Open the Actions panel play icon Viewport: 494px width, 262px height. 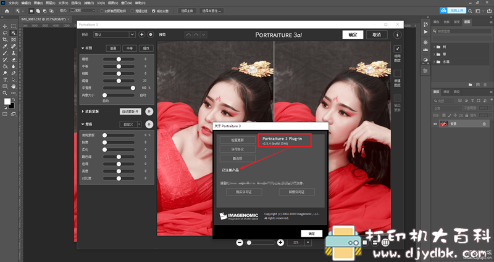pyautogui.click(x=425, y=32)
